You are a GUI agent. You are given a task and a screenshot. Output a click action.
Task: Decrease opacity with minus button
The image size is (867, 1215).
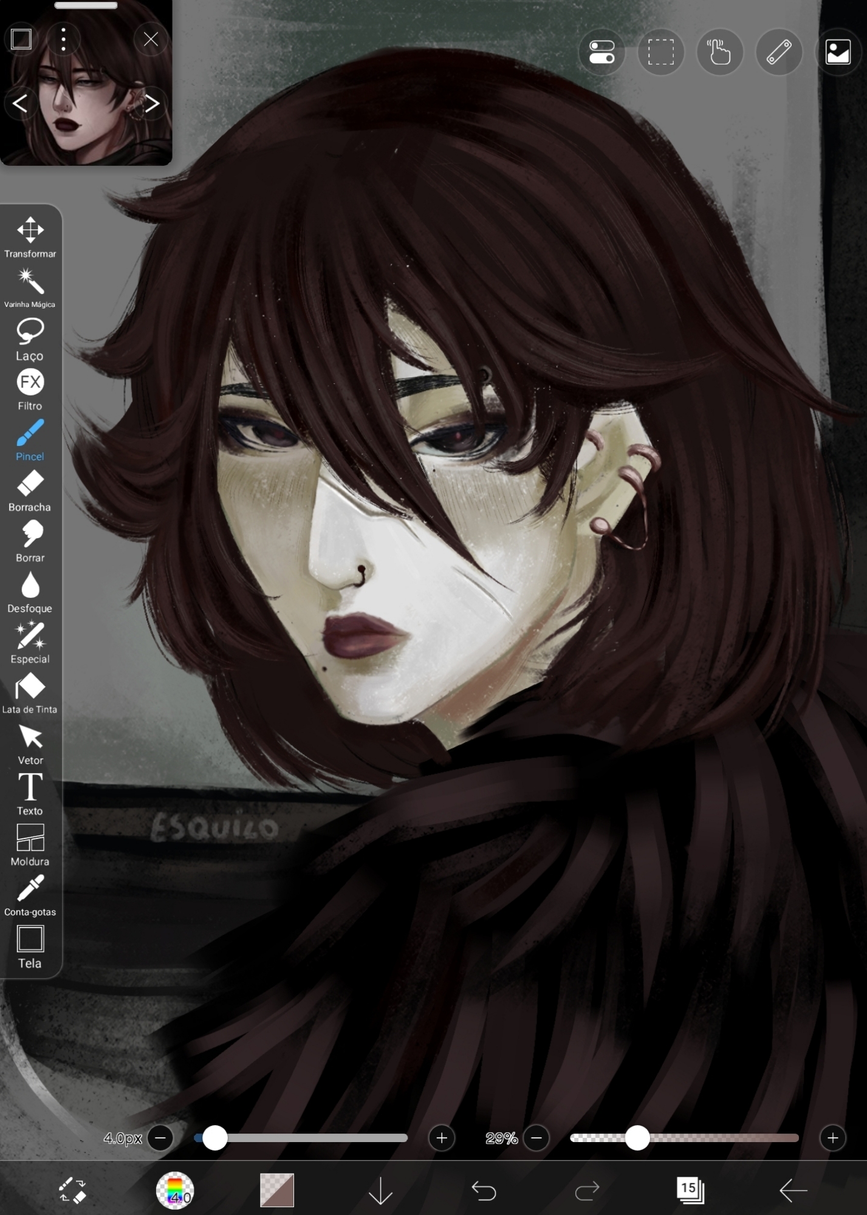tap(536, 1138)
